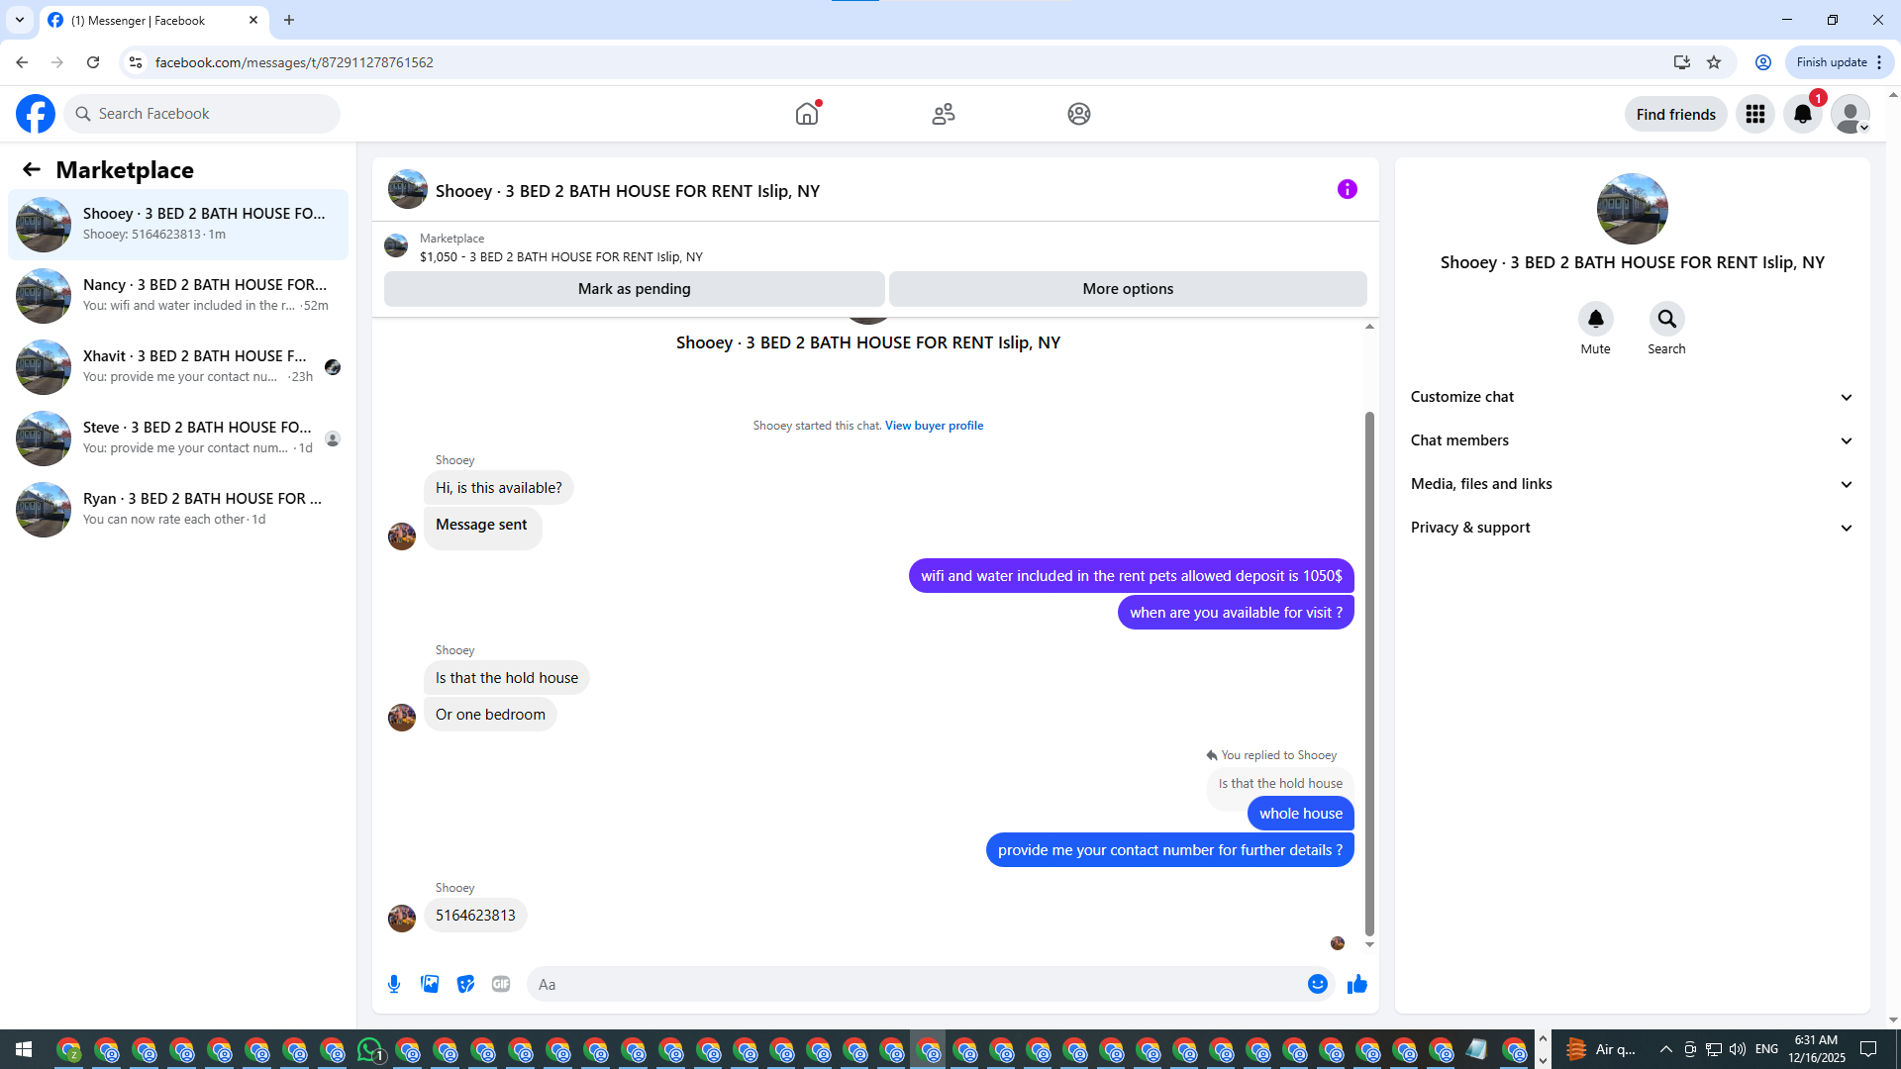Close the Messenger browser tab
Viewport: 1901px width, 1069px height.
tap(253, 20)
